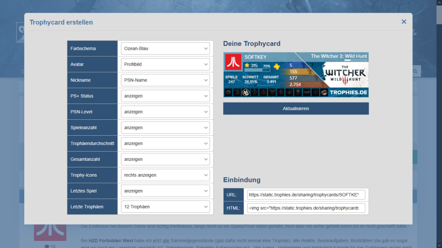Open the Trophäendurchschnitt dropdown

pos(165,144)
